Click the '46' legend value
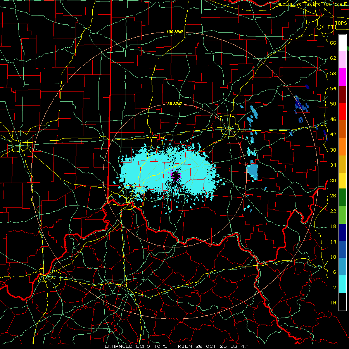 point(333,119)
